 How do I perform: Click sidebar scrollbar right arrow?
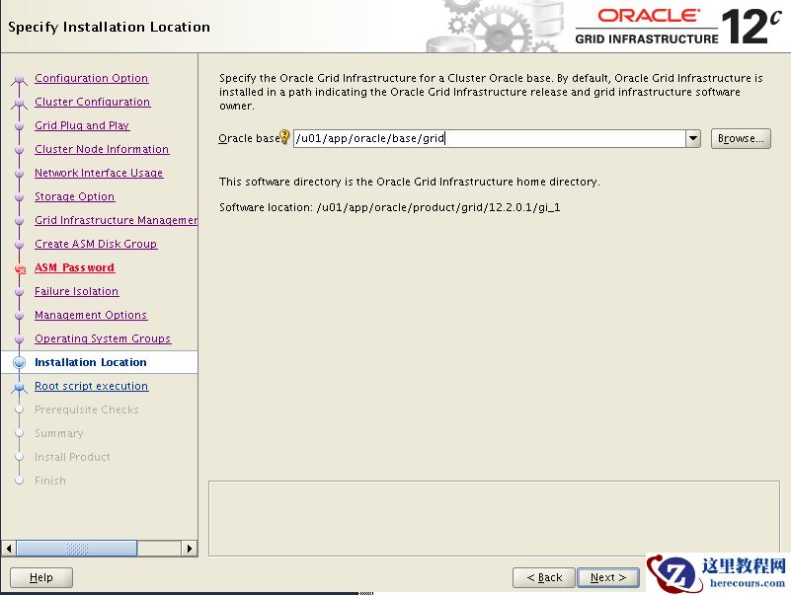(x=190, y=548)
